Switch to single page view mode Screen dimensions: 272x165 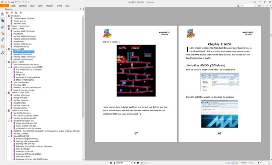tap(225, 163)
